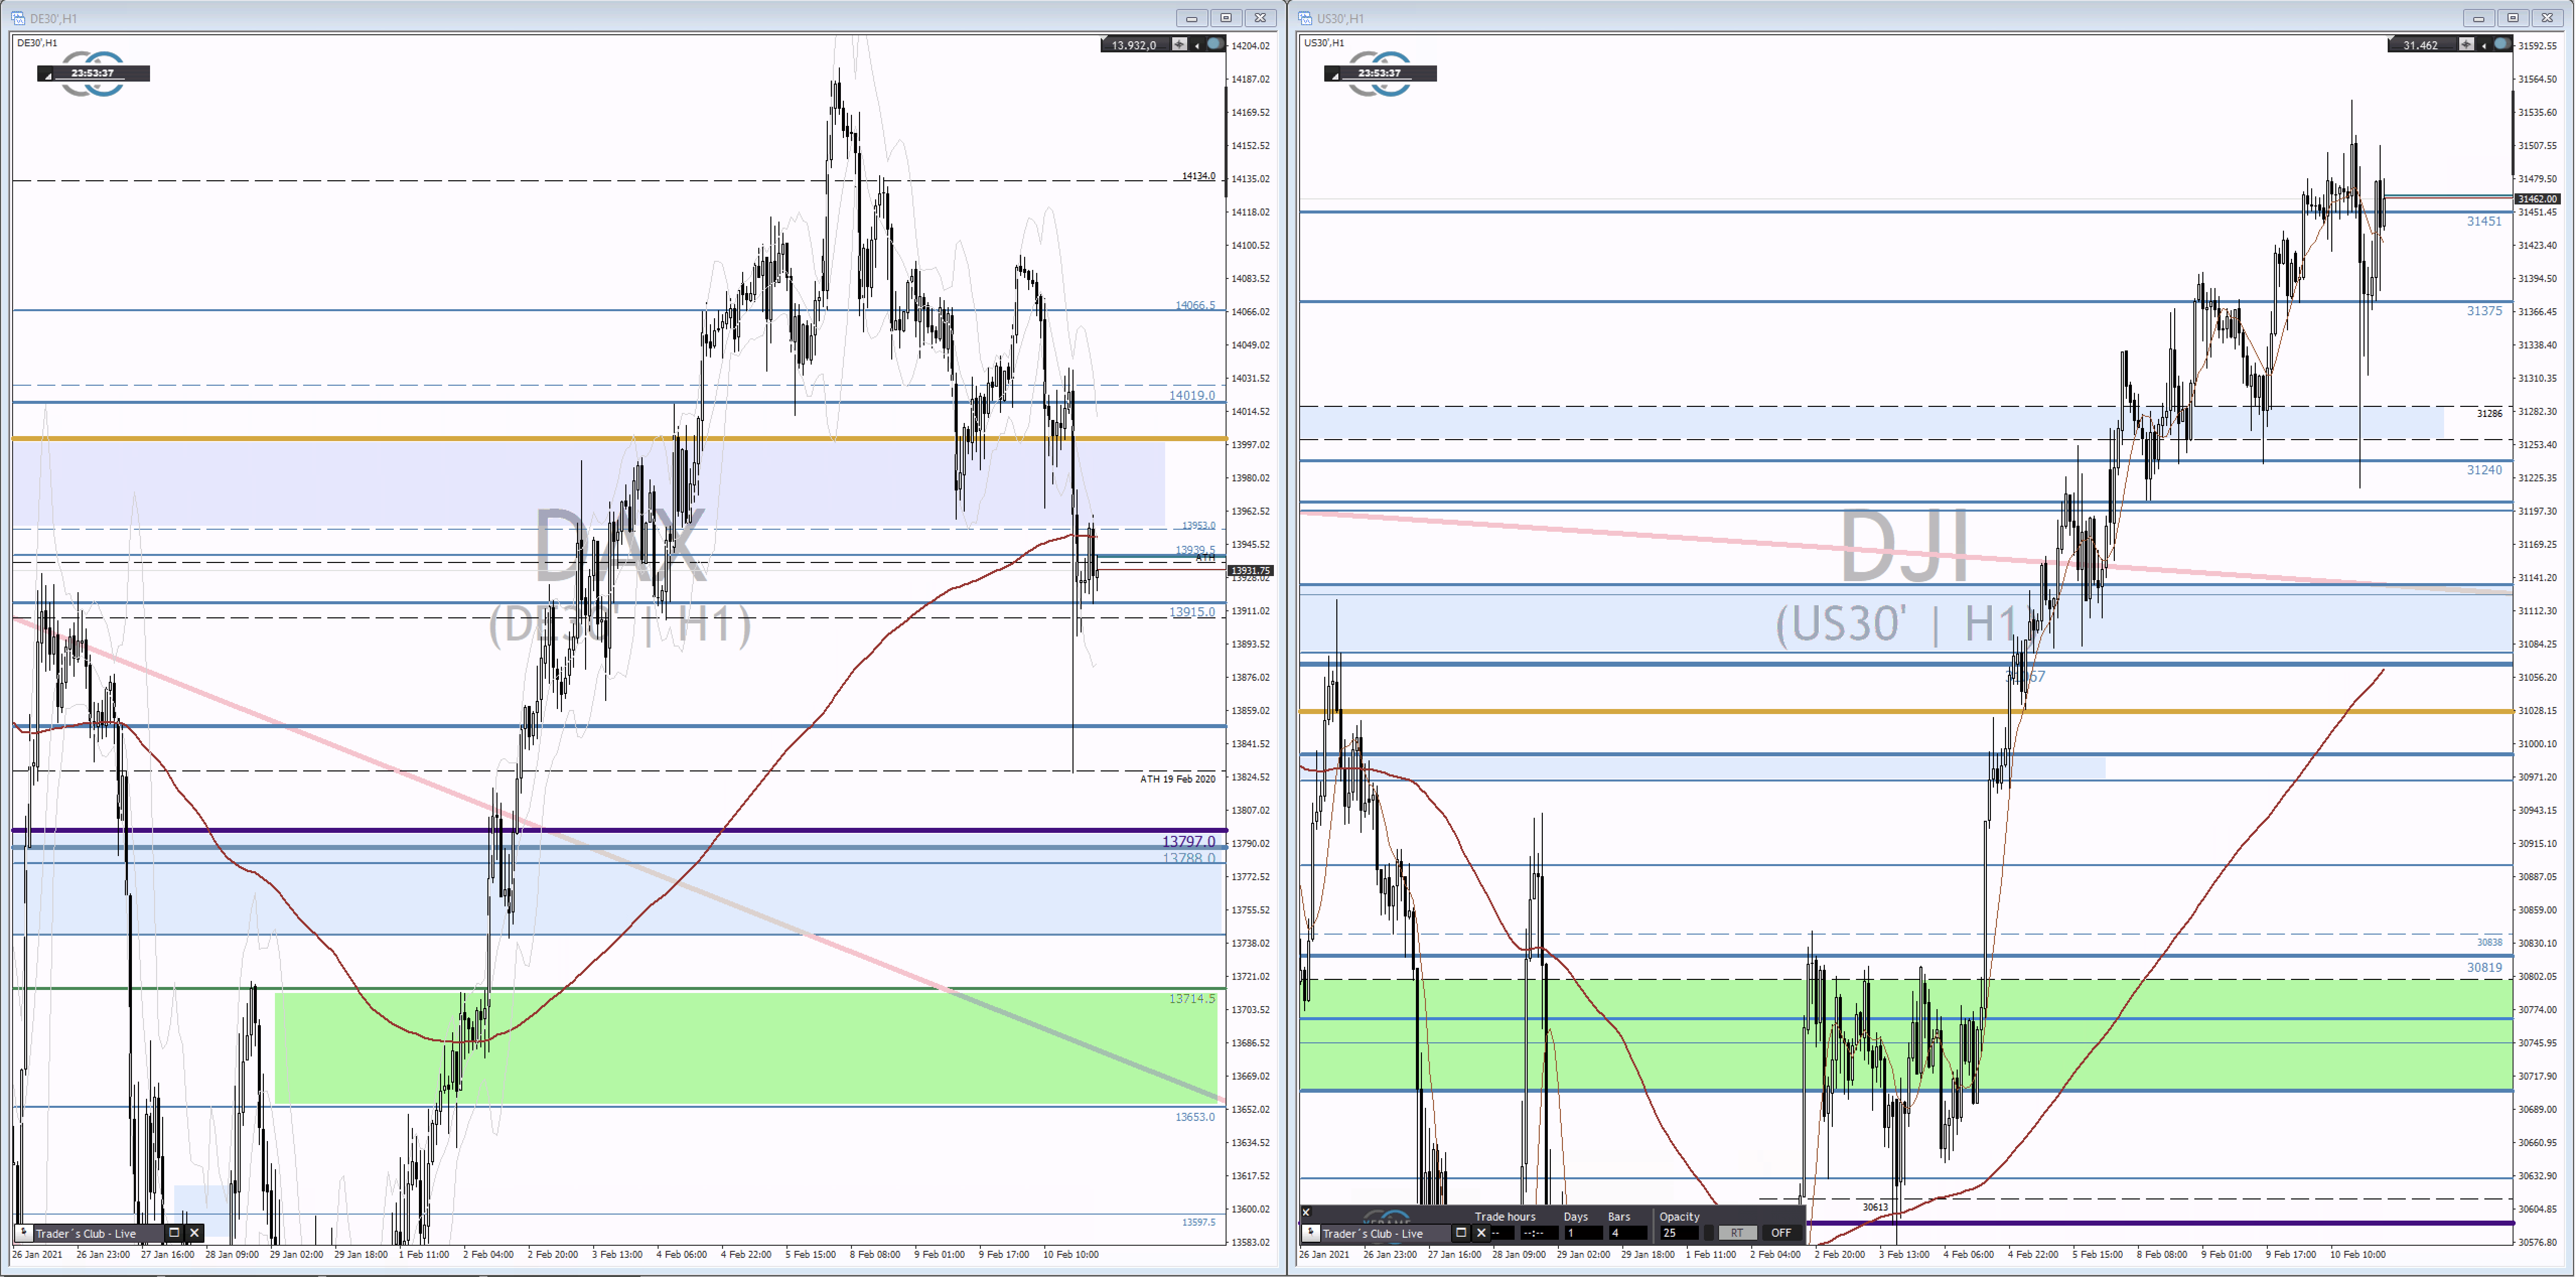The height and width of the screenshot is (1277, 2576).
Task: Maximize Trader's Club panel in US30 chart
Action: 1461,1233
